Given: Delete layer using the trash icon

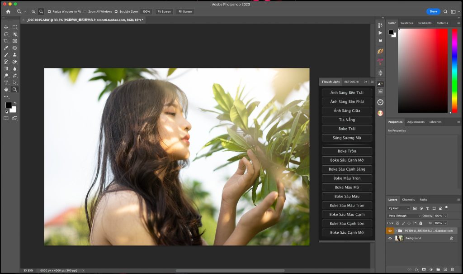Looking at the screenshot, I should coord(452,269).
